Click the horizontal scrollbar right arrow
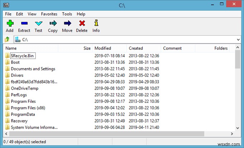 point(232,134)
